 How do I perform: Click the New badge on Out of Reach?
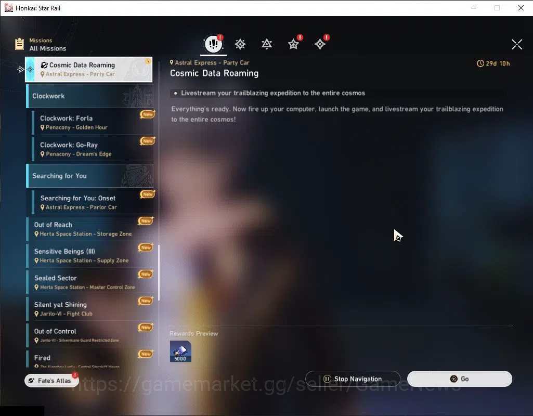tap(146, 221)
